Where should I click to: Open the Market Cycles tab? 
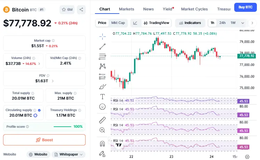(x=194, y=9)
